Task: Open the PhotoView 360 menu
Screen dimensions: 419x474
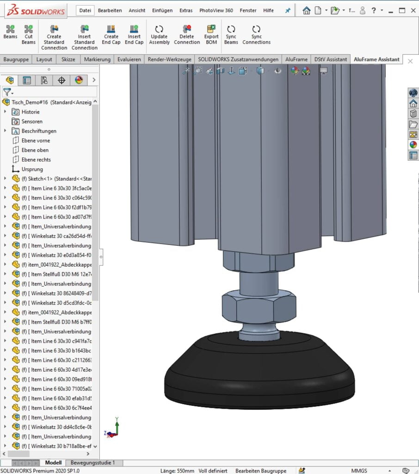Action: [x=216, y=10]
